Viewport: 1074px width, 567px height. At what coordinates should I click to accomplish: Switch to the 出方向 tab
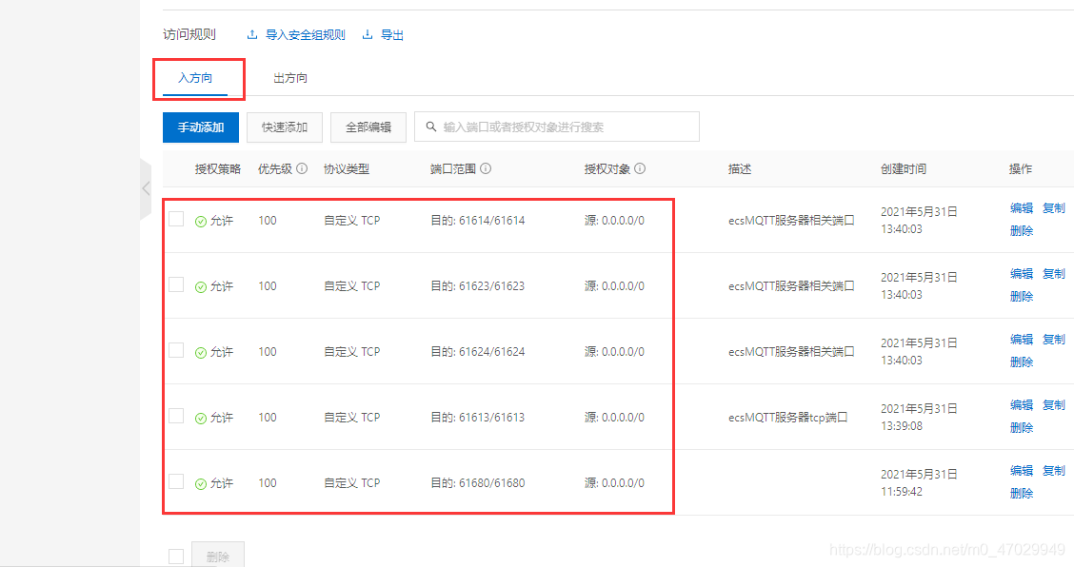pos(289,78)
